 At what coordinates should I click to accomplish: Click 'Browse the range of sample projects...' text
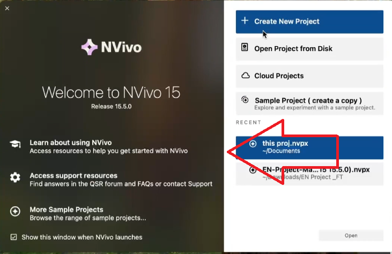pyautogui.click(x=88, y=218)
